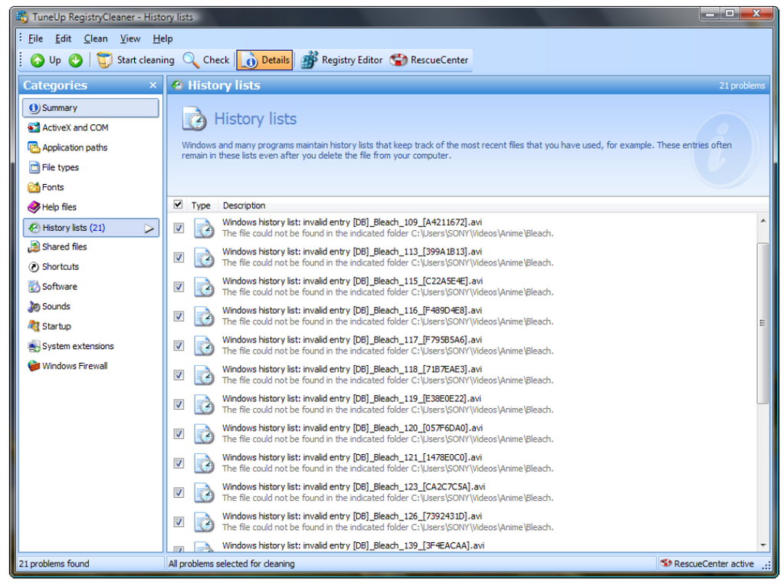Open the Clean menu

coord(96,38)
